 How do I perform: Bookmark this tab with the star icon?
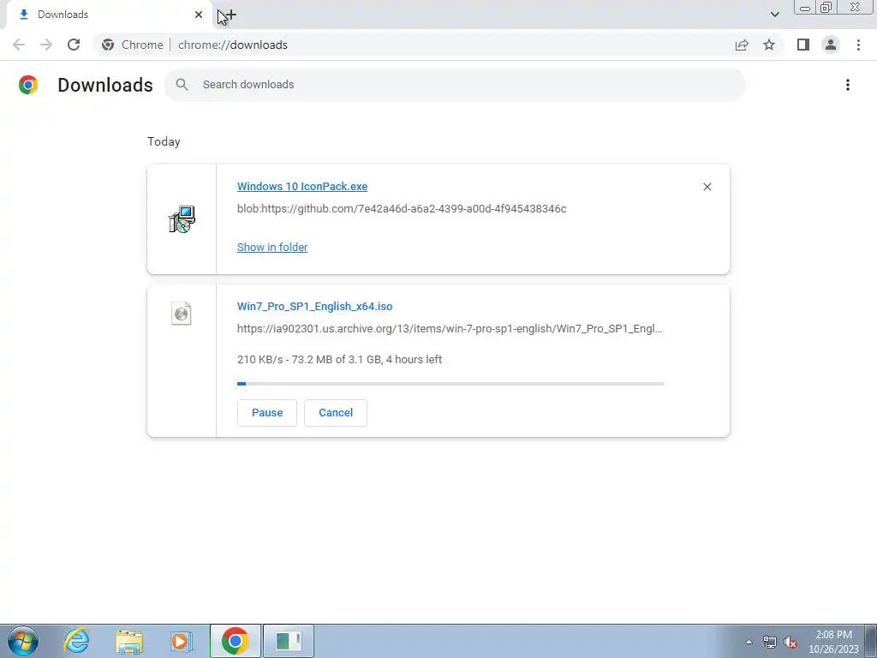769,45
